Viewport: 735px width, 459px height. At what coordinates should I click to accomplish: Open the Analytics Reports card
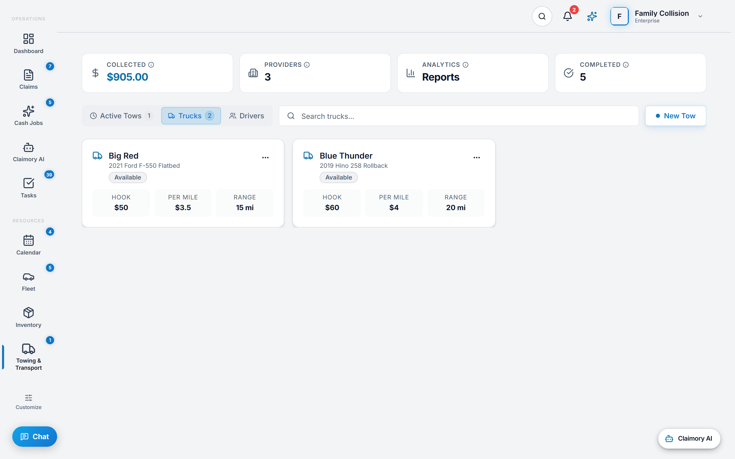coord(473,73)
